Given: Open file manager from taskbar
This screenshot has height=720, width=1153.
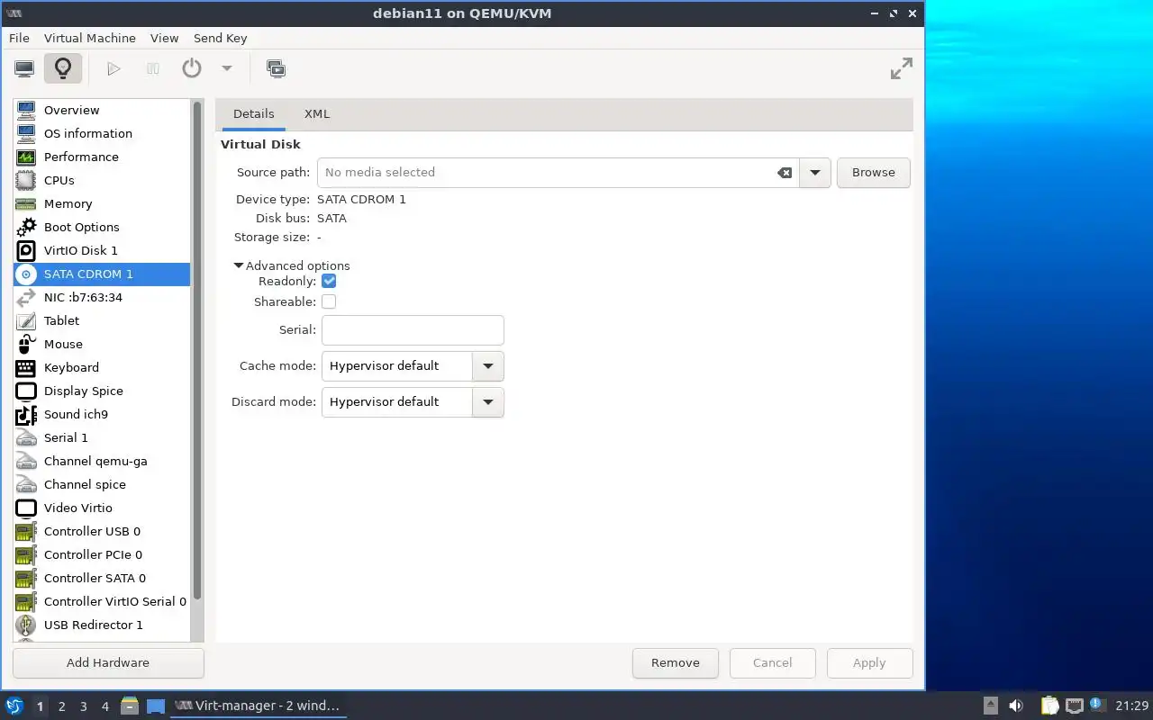Looking at the screenshot, I should [130, 706].
